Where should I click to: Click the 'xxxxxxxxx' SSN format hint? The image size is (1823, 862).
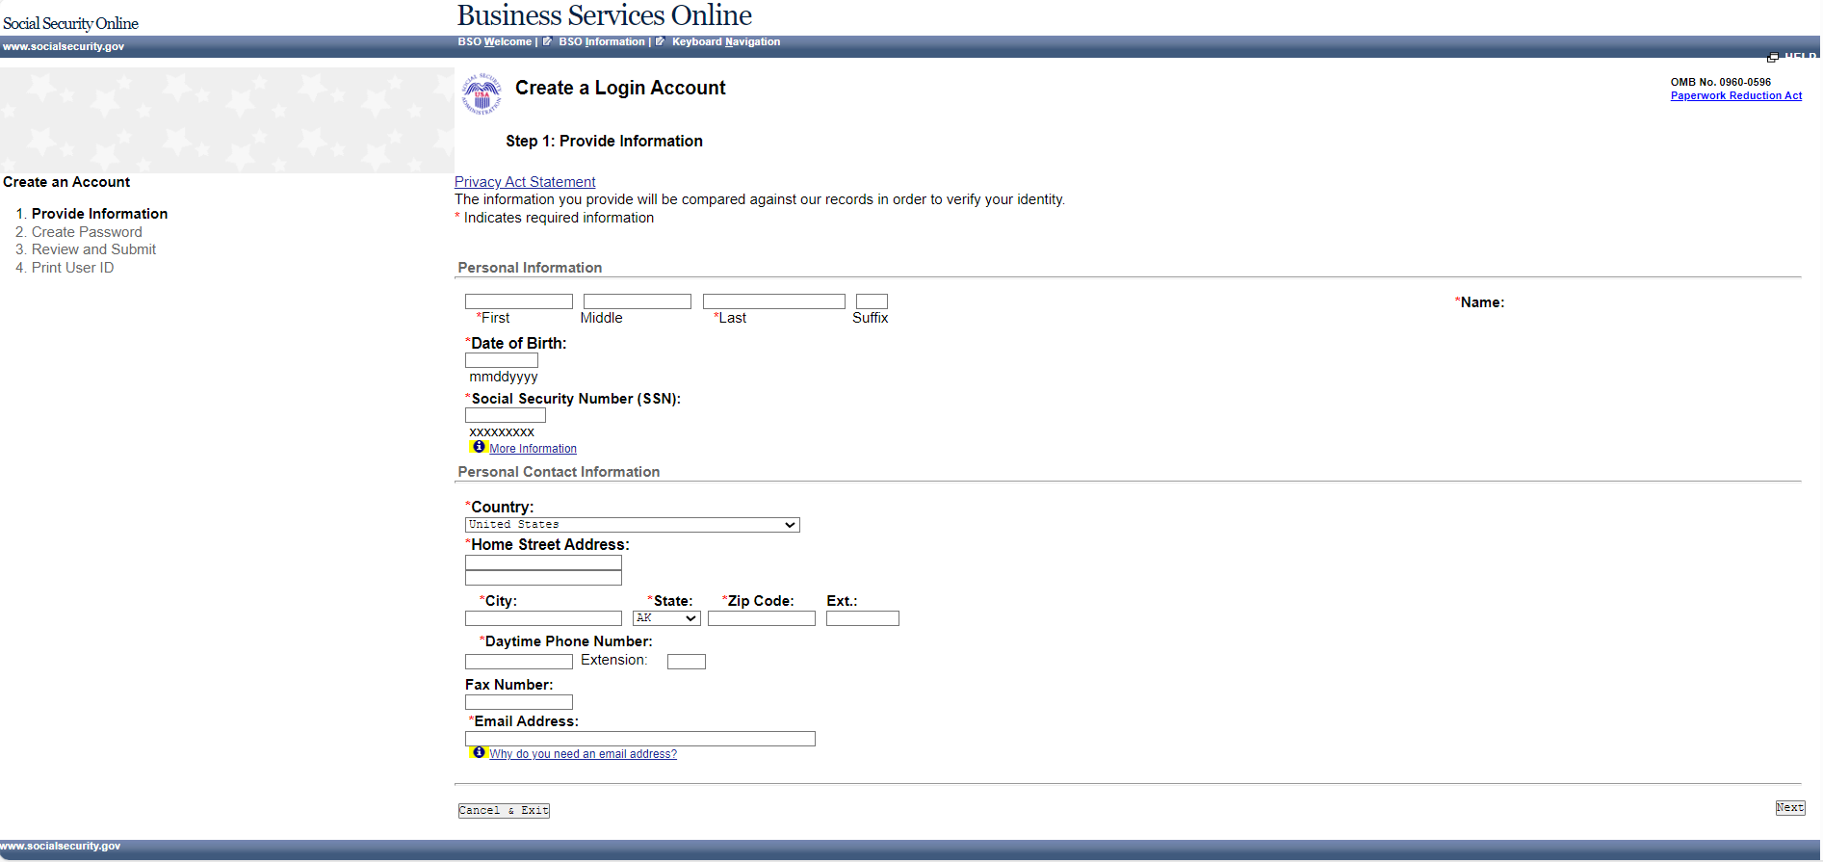[x=502, y=432]
